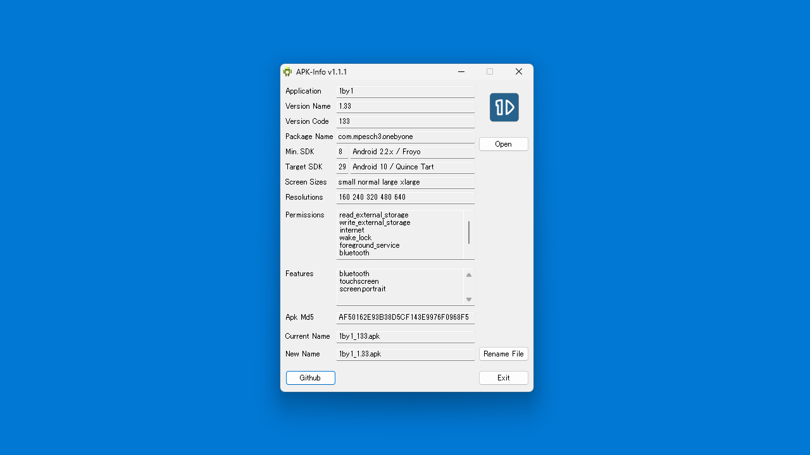Click the Version Name field showing 1.33
This screenshot has height=455, width=810.
[406, 107]
